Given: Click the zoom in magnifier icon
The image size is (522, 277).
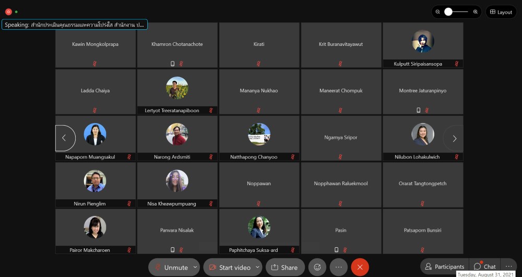Looking at the screenshot, I should pos(475,11).
